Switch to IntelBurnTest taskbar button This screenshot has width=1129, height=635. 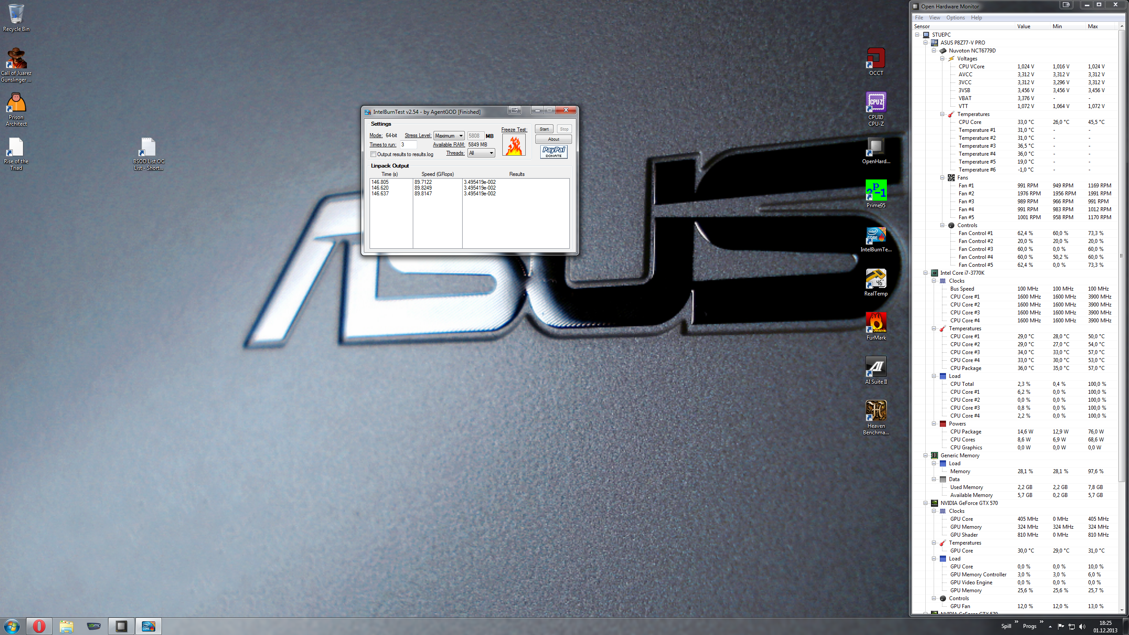[149, 626]
